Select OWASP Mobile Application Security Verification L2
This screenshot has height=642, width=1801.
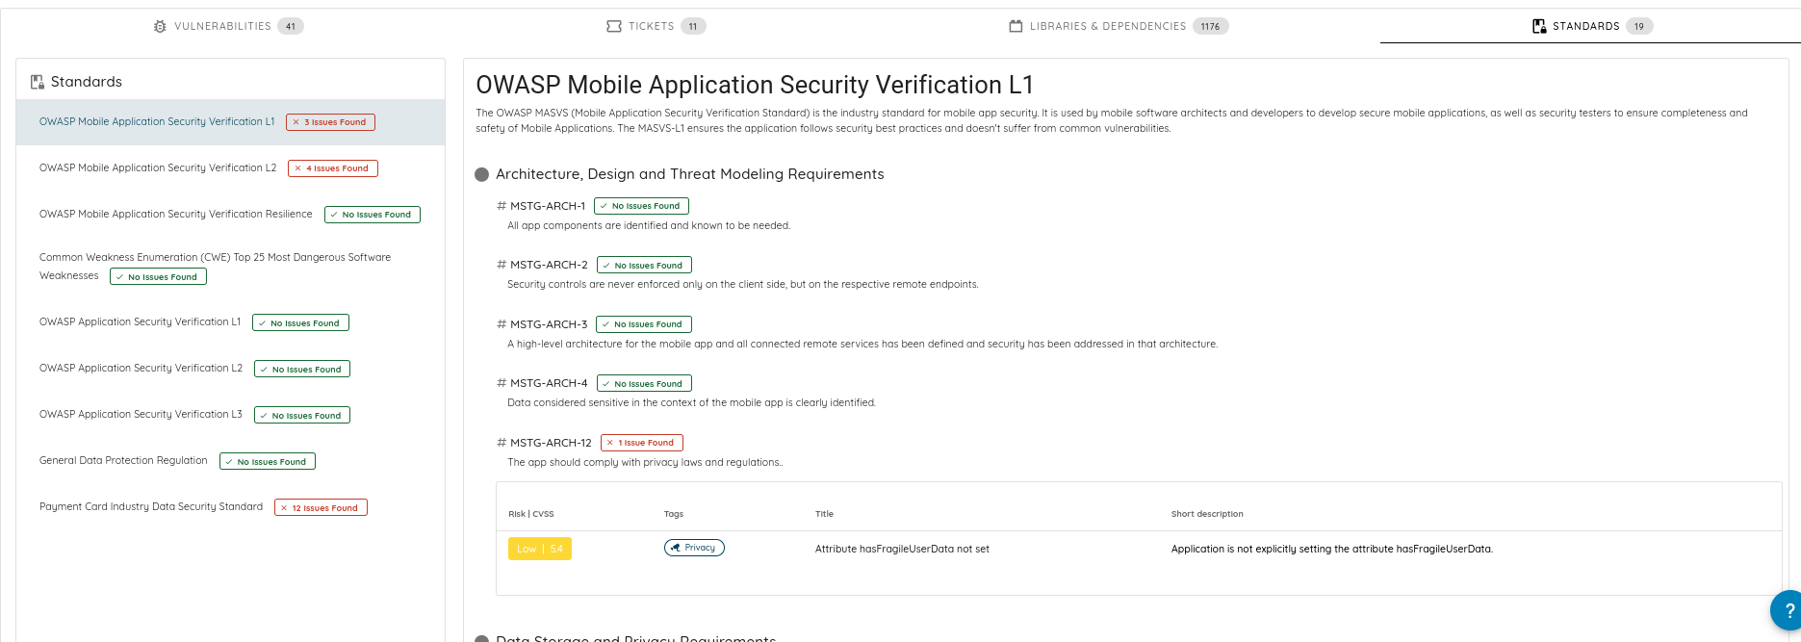click(x=158, y=167)
